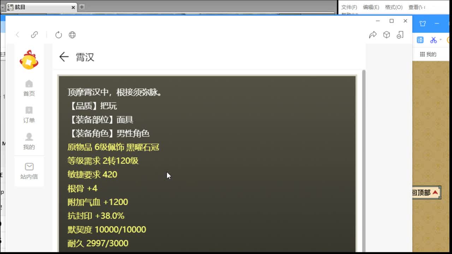Viewport: 452px width, 254px height.
Task: Click the device icon next to the cube
Action: point(400,35)
